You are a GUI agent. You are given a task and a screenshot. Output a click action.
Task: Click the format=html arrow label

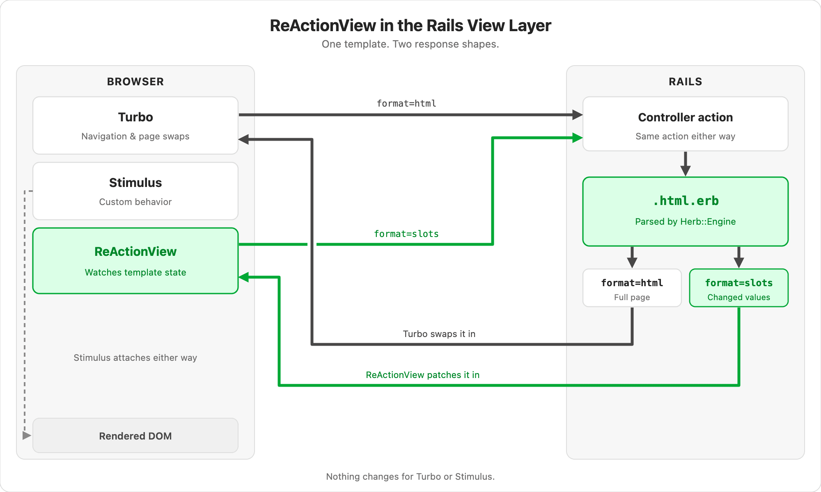406,103
